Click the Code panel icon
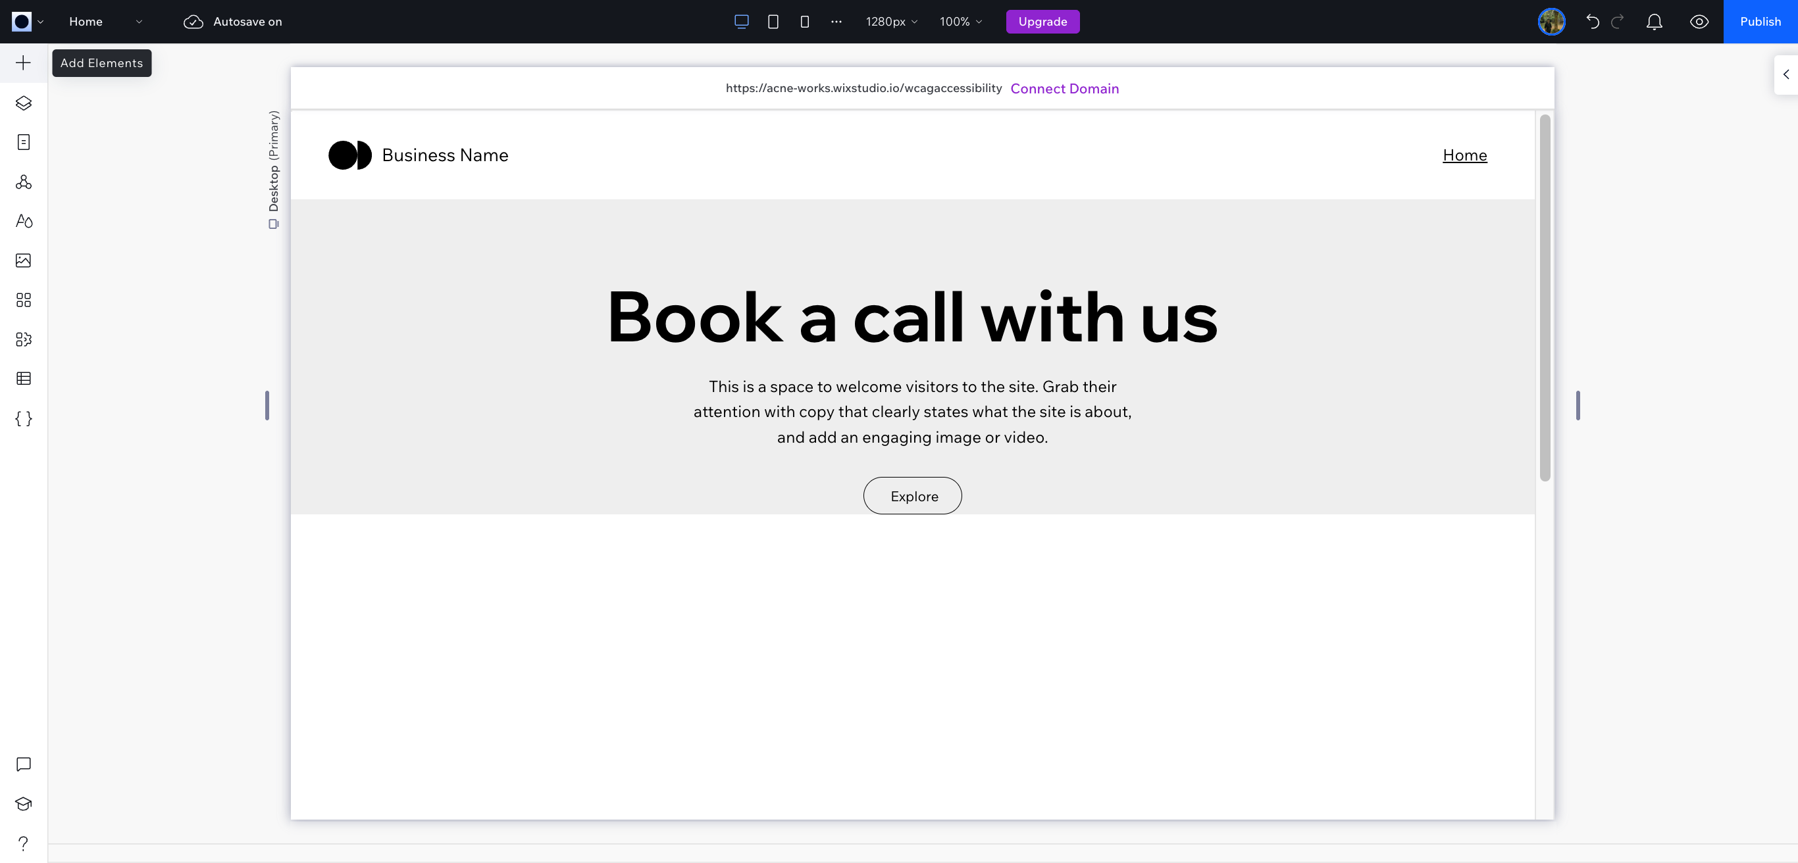Image resolution: width=1798 pixels, height=863 pixels. (24, 418)
